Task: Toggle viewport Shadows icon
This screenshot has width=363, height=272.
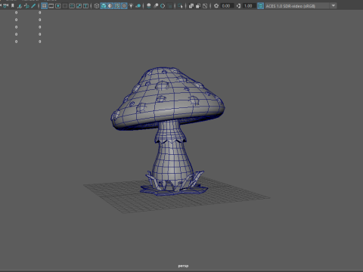Action: tap(138, 5)
